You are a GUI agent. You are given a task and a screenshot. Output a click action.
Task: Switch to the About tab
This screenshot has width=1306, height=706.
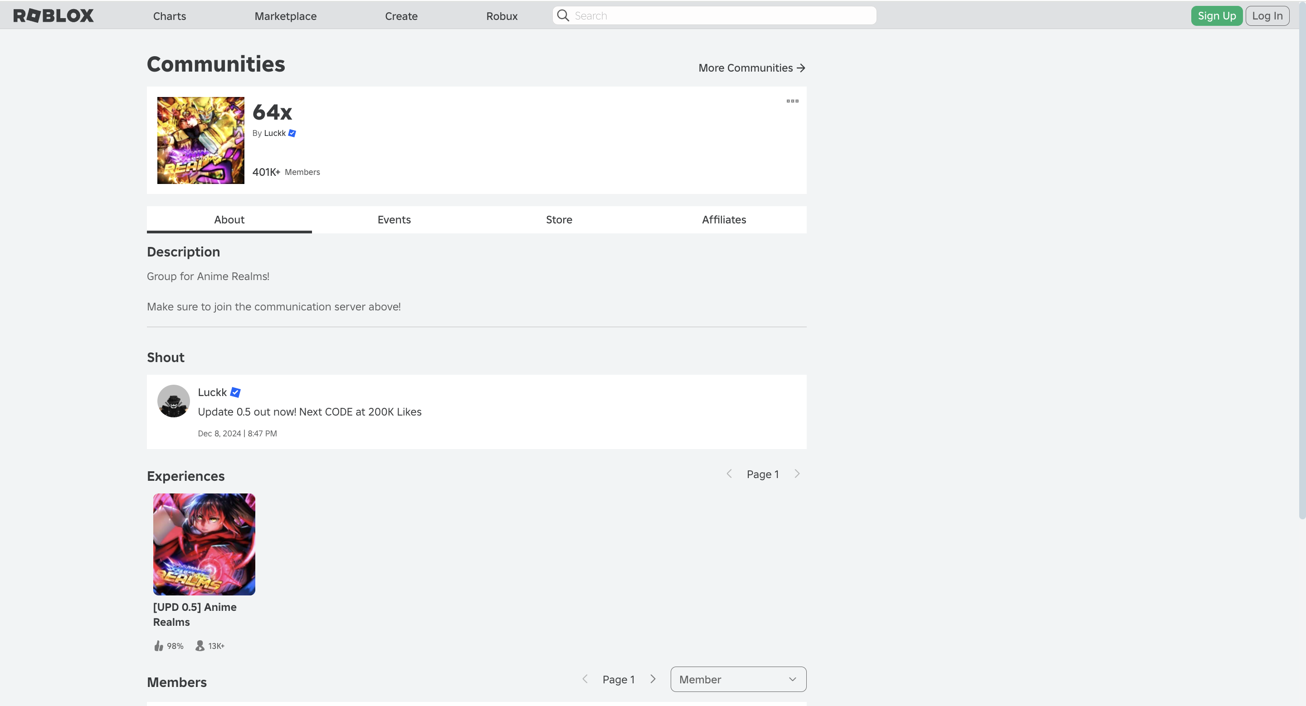tap(229, 220)
